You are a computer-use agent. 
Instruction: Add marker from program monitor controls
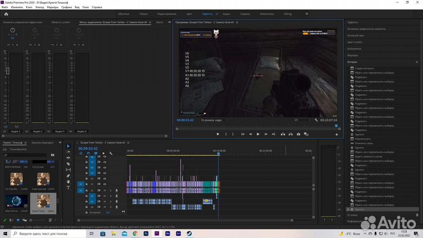click(x=218, y=134)
